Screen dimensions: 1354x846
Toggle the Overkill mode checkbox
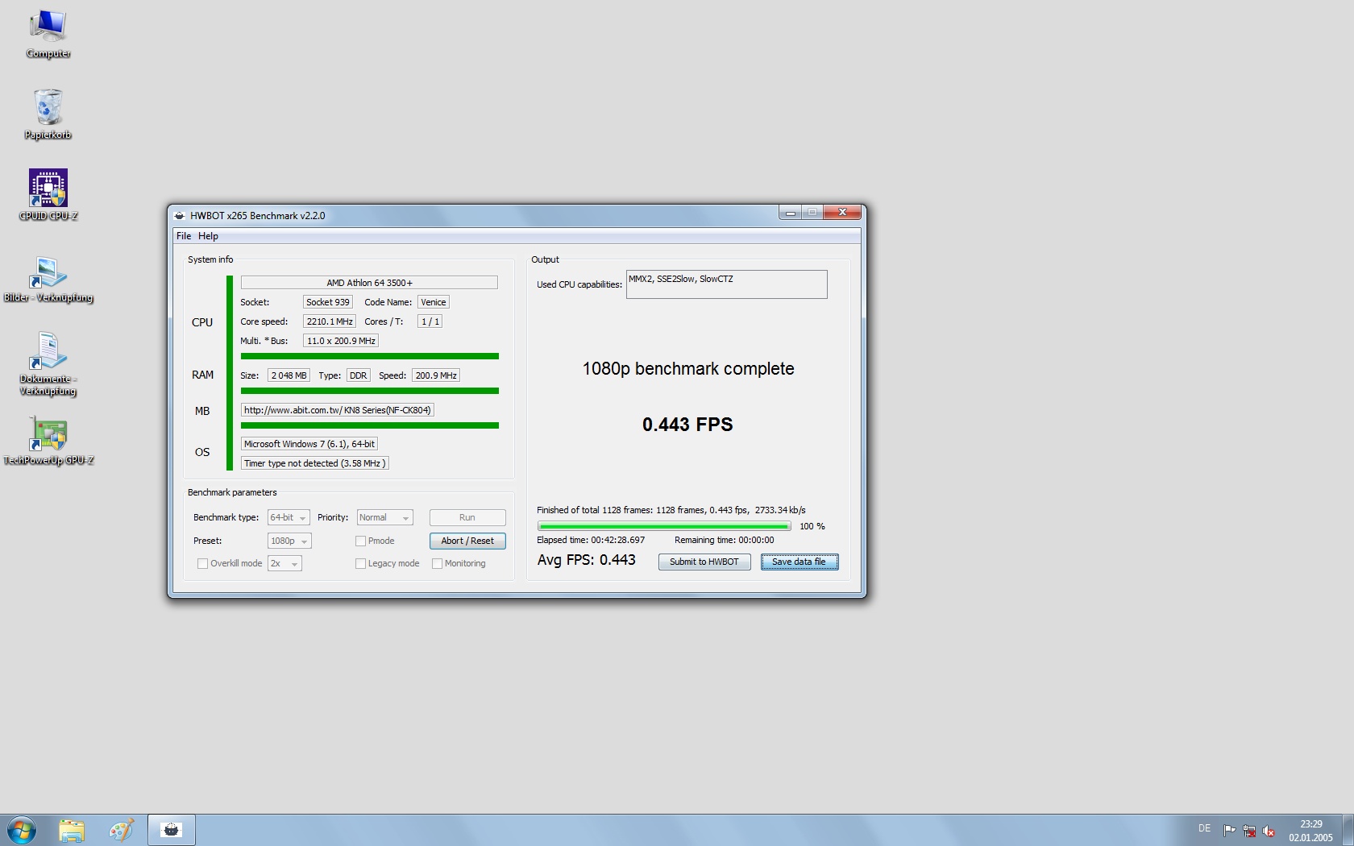(202, 564)
